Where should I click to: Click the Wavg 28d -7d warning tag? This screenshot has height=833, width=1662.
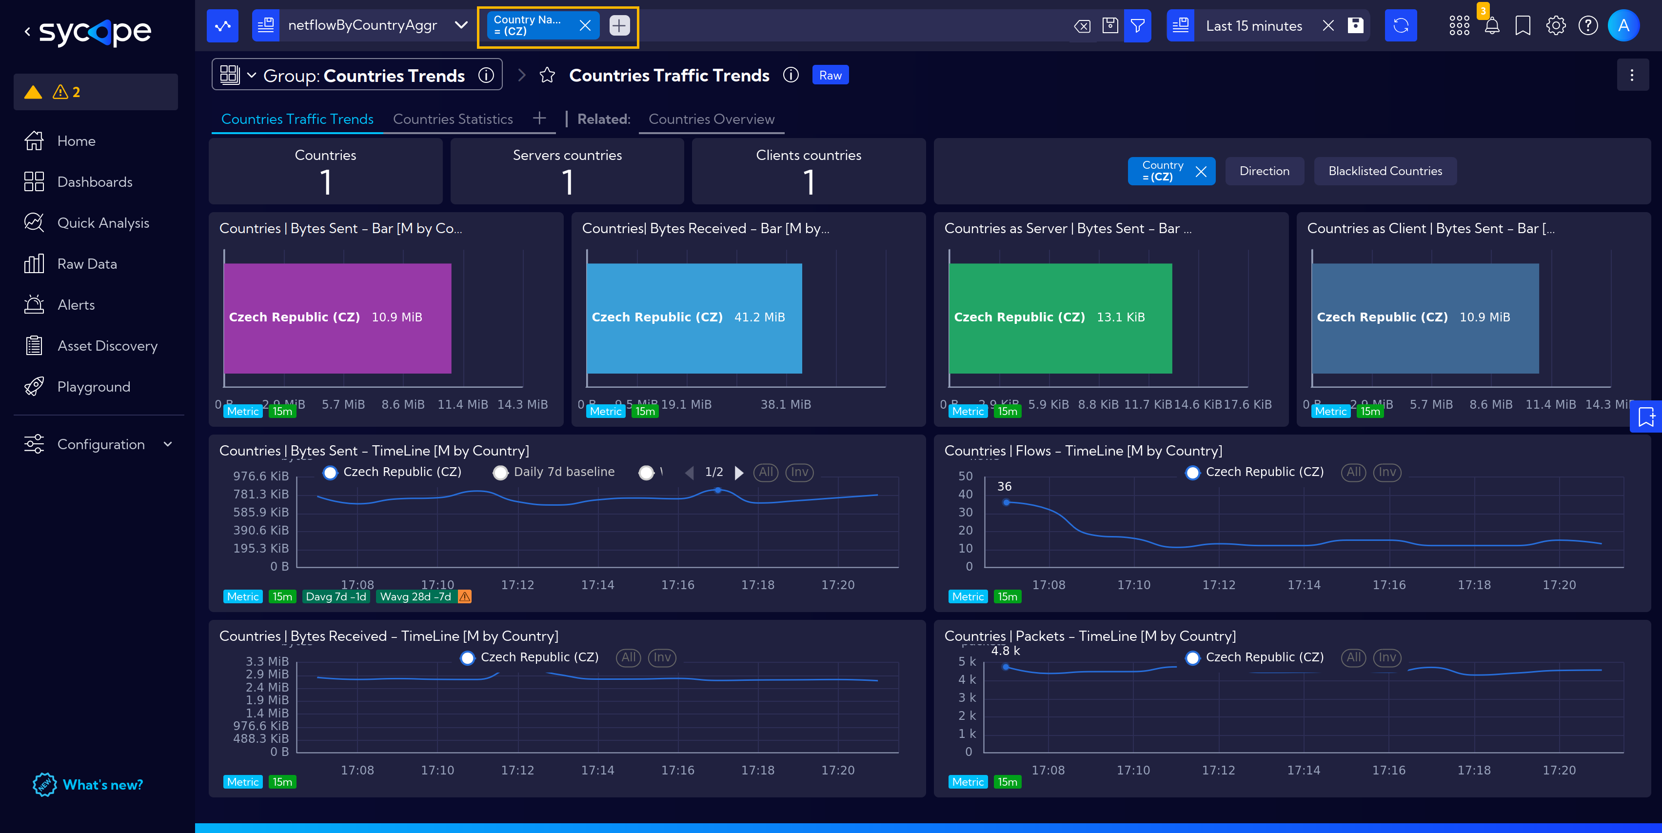tap(425, 596)
